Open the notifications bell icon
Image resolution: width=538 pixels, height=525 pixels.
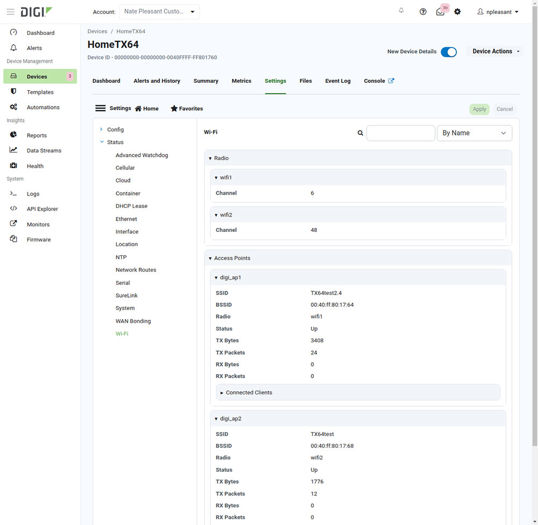[401, 10]
